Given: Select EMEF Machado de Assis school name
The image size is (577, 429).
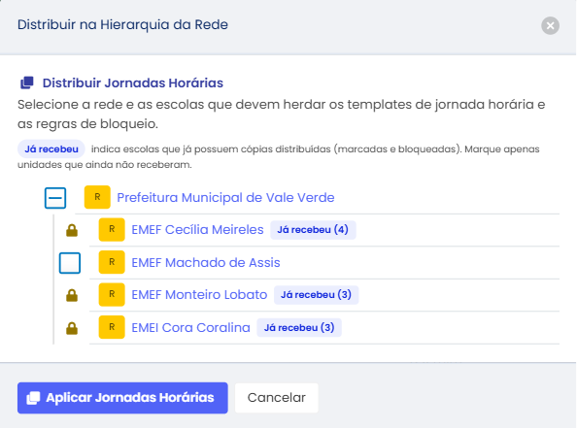Looking at the screenshot, I should click(x=206, y=263).
